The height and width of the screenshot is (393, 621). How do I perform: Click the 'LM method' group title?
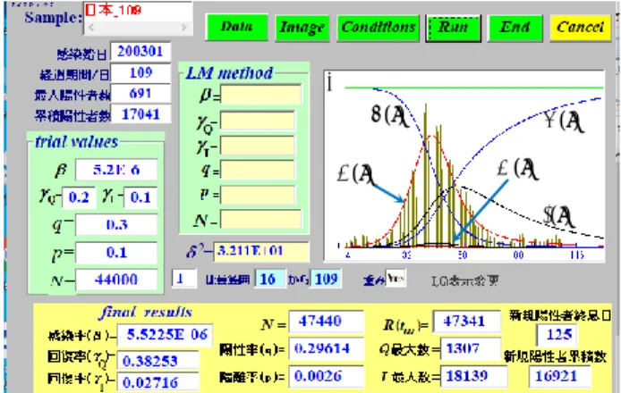pos(229,73)
